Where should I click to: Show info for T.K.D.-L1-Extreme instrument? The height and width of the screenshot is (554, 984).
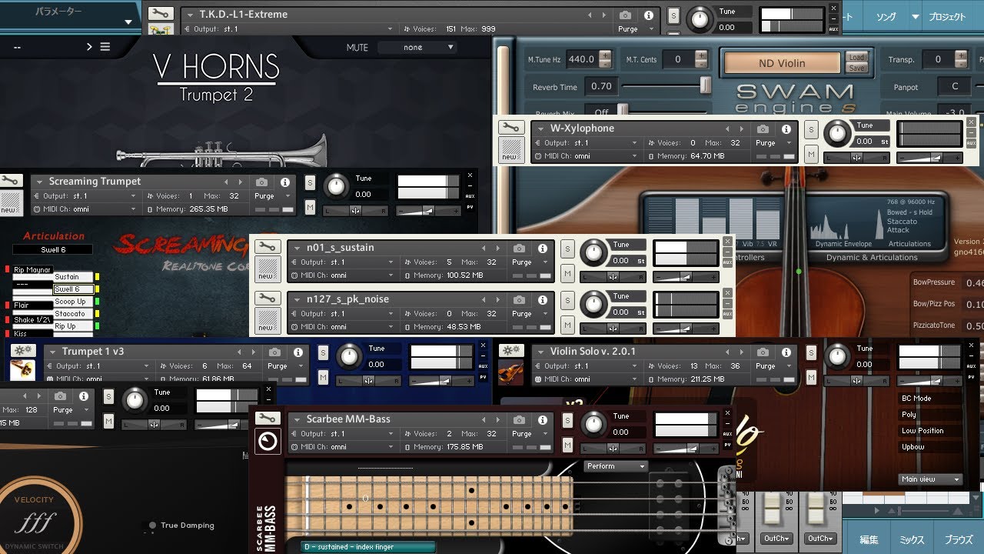coord(649,15)
